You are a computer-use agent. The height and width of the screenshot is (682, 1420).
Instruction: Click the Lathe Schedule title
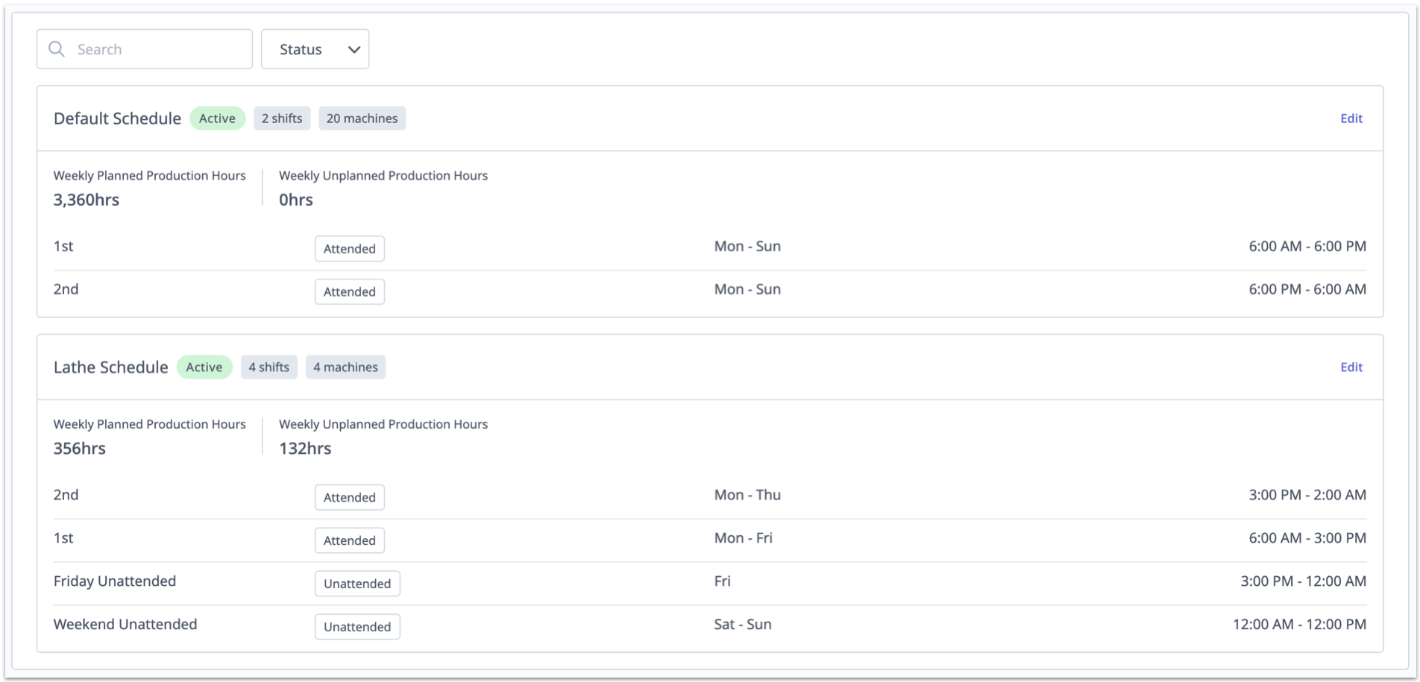[x=111, y=367]
